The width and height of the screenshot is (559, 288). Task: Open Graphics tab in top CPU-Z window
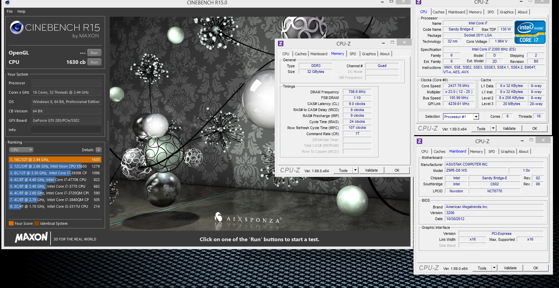tap(506, 12)
